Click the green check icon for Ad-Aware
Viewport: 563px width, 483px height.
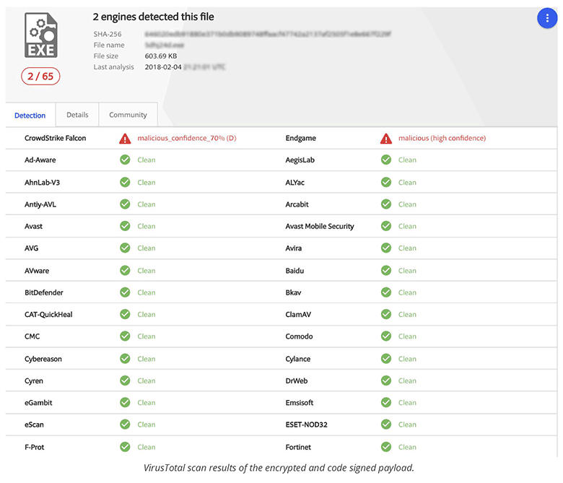coord(126,160)
